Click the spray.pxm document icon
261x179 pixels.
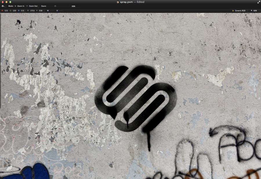pyautogui.click(x=118, y=2)
